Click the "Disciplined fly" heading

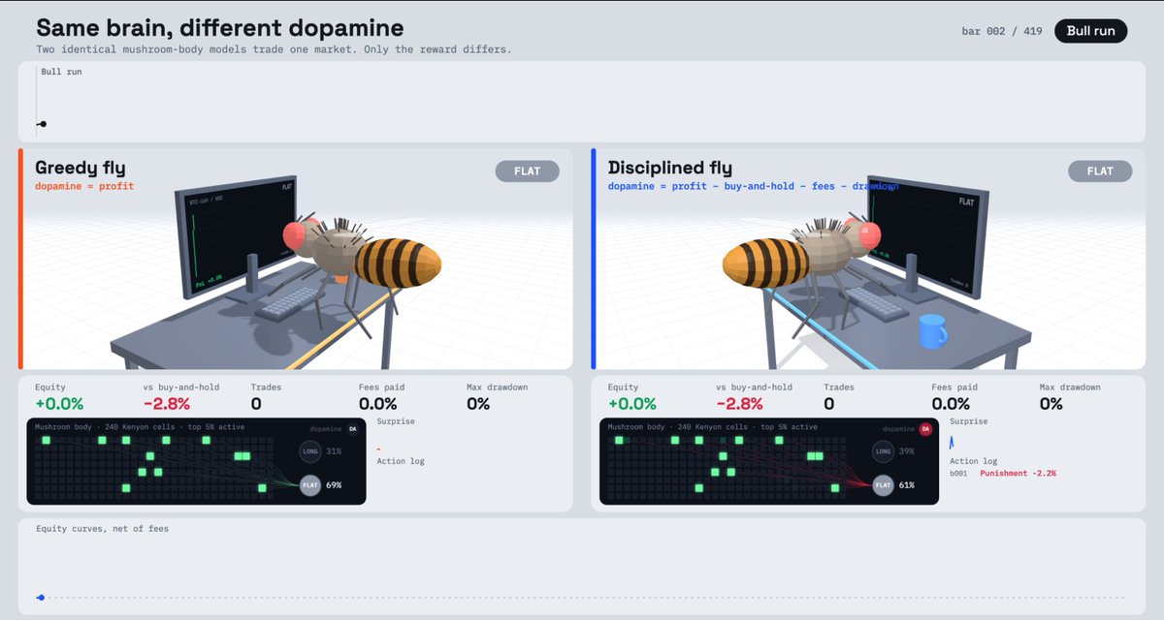coord(670,168)
